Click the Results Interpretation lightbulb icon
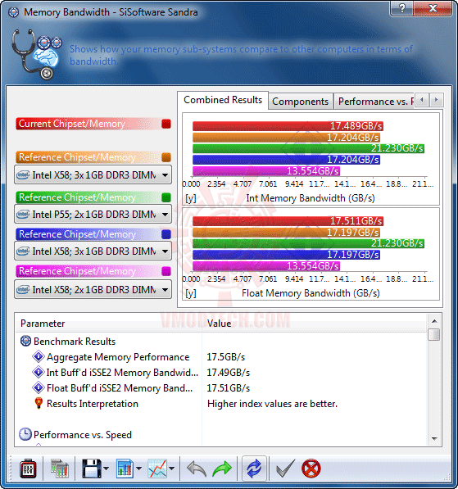The width and height of the screenshot is (458, 489). [x=39, y=403]
